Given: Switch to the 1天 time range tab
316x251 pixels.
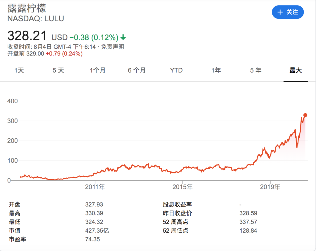Looking at the screenshot, I should coord(19,70).
